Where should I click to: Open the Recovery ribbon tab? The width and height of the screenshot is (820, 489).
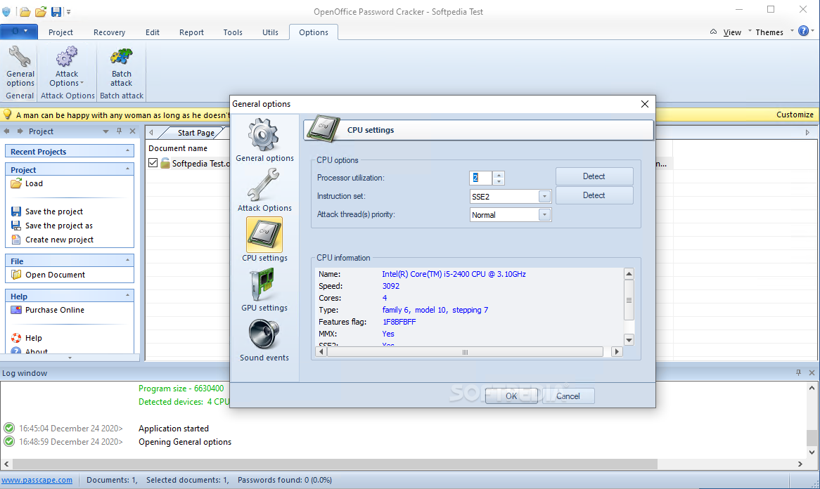pos(109,32)
